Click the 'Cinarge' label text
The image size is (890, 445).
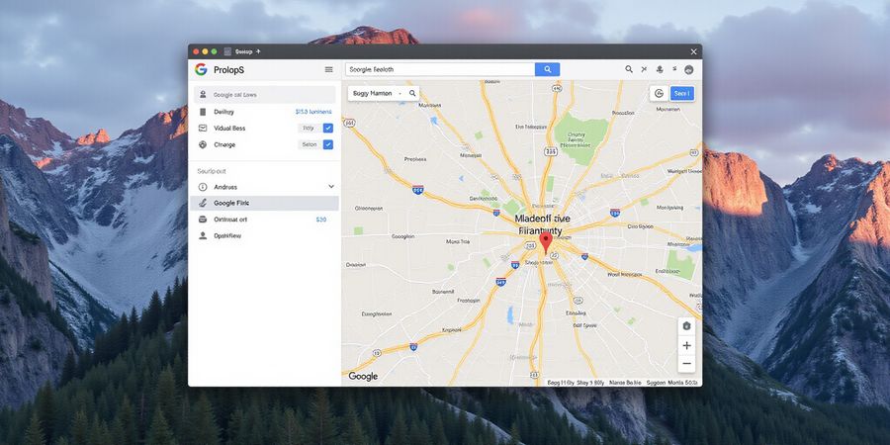pyautogui.click(x=224, y=144)
